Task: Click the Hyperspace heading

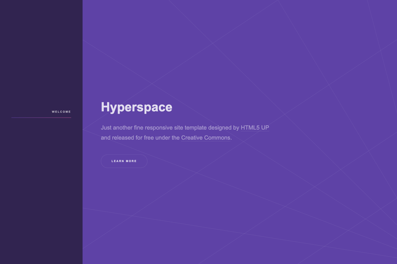Action: [x=136, y=107]
